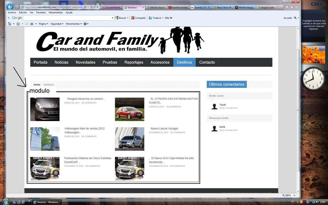
Task: Close the Google toolbar with its X
Action: 9,18
